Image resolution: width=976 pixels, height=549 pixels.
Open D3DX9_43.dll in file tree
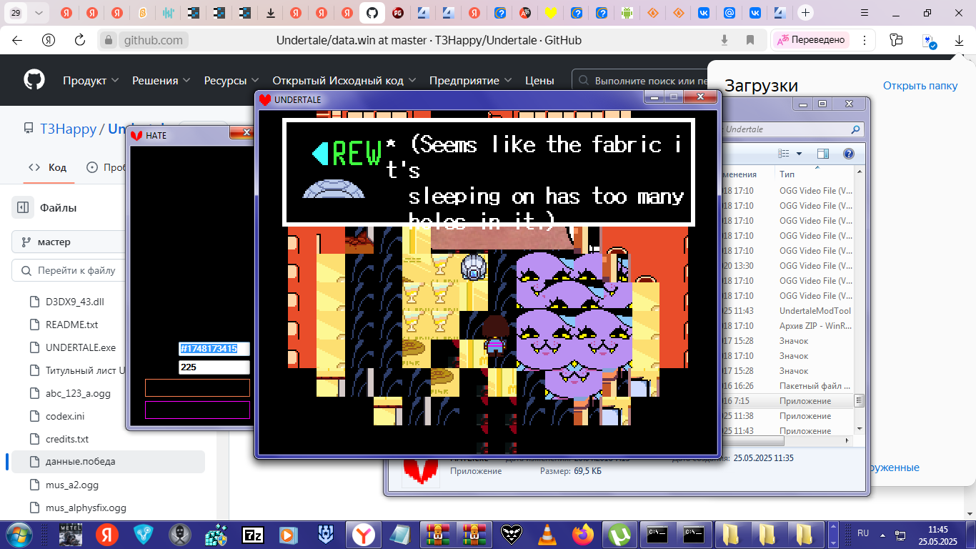(75, 302)
